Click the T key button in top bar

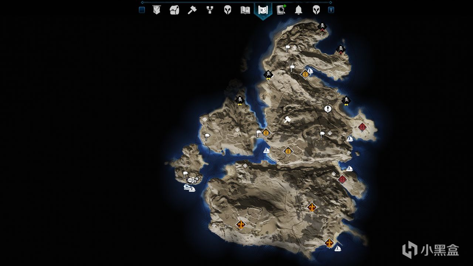click(331, 10)
